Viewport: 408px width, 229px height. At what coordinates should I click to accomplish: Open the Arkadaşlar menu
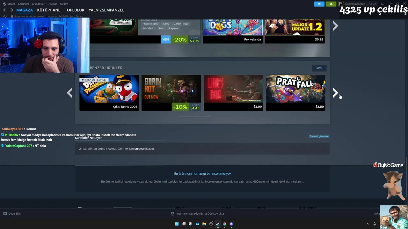[x=38, y=4]
